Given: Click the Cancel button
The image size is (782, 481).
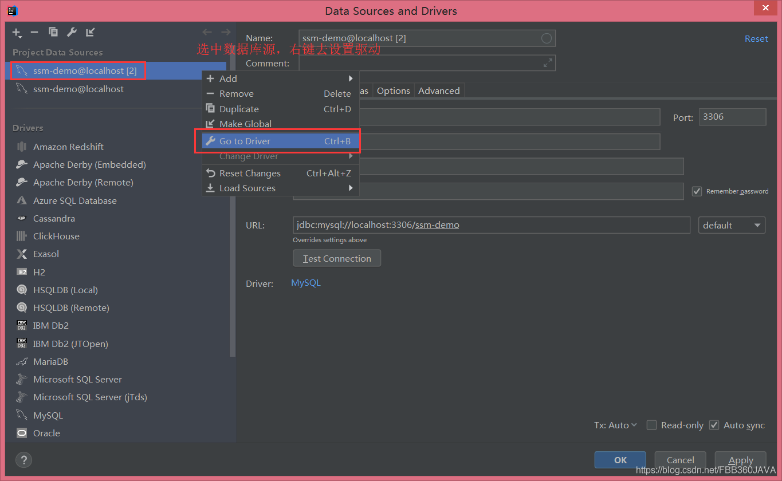Looking at the screenshot, I should [681, 460].
